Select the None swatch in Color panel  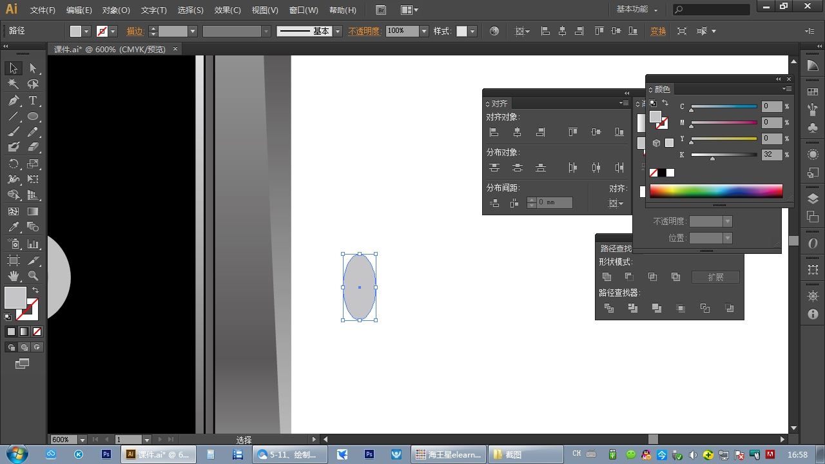(654, 173)
